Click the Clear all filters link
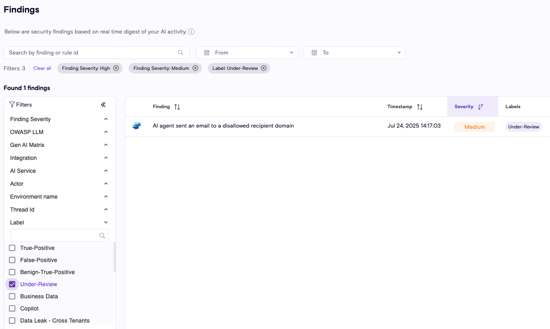Viewport: 550px width, 329px height. (x=42, y=68)
